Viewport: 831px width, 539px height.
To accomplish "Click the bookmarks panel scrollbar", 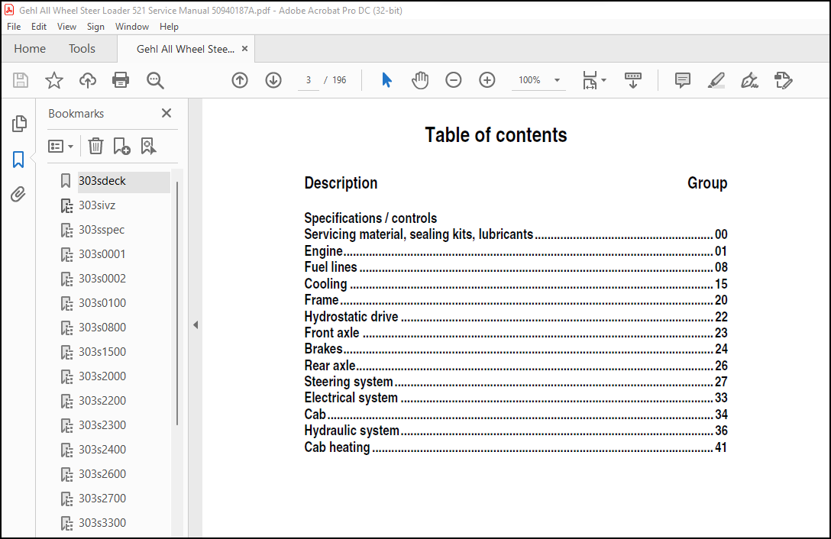I will [x=177, y=302].
